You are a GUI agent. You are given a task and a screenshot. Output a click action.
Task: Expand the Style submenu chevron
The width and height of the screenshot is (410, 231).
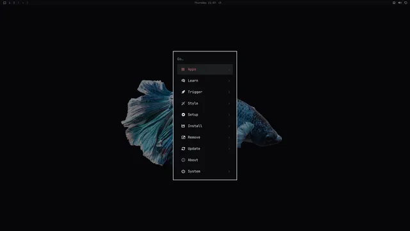[229, 103]
